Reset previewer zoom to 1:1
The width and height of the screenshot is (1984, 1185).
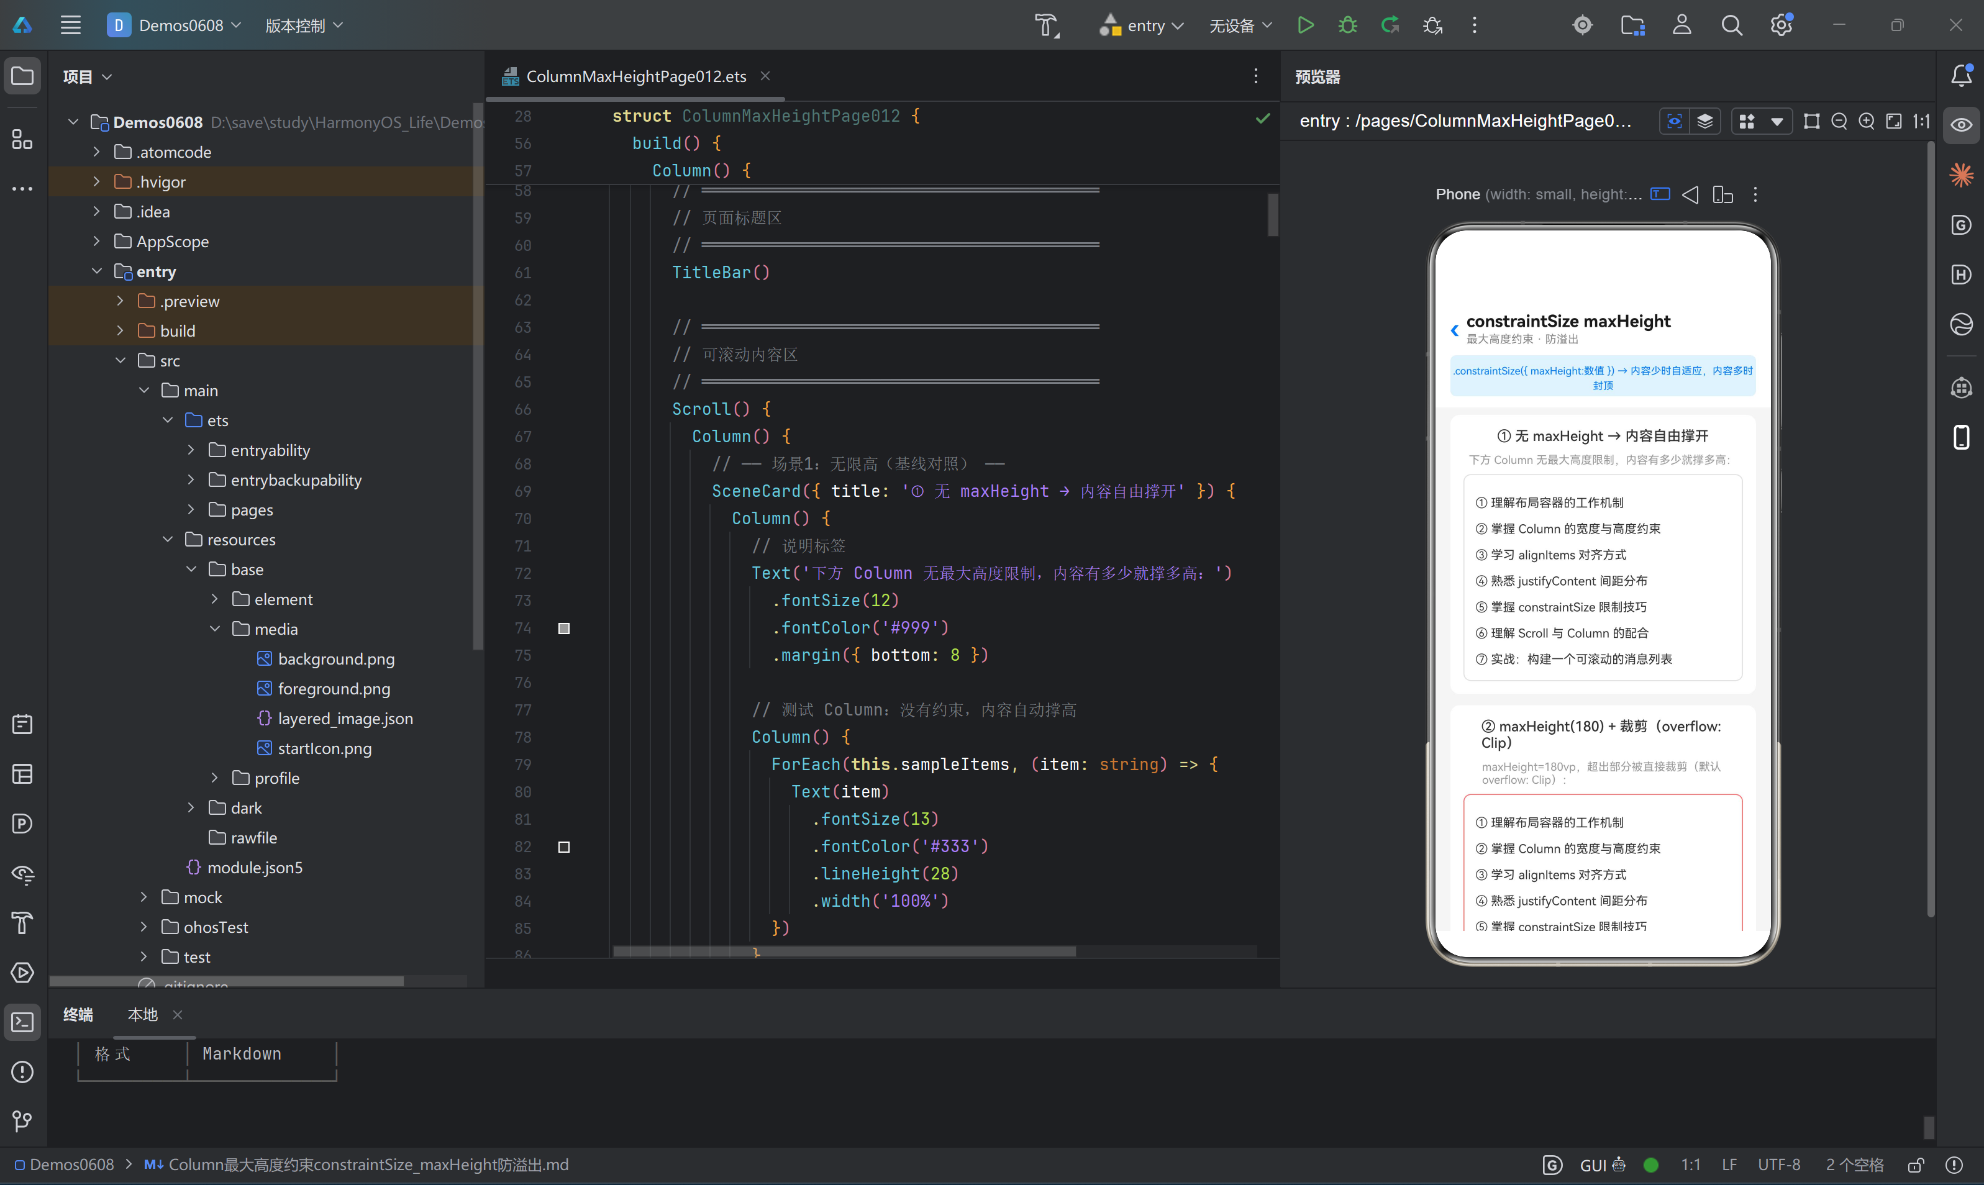coord(1921,120)
